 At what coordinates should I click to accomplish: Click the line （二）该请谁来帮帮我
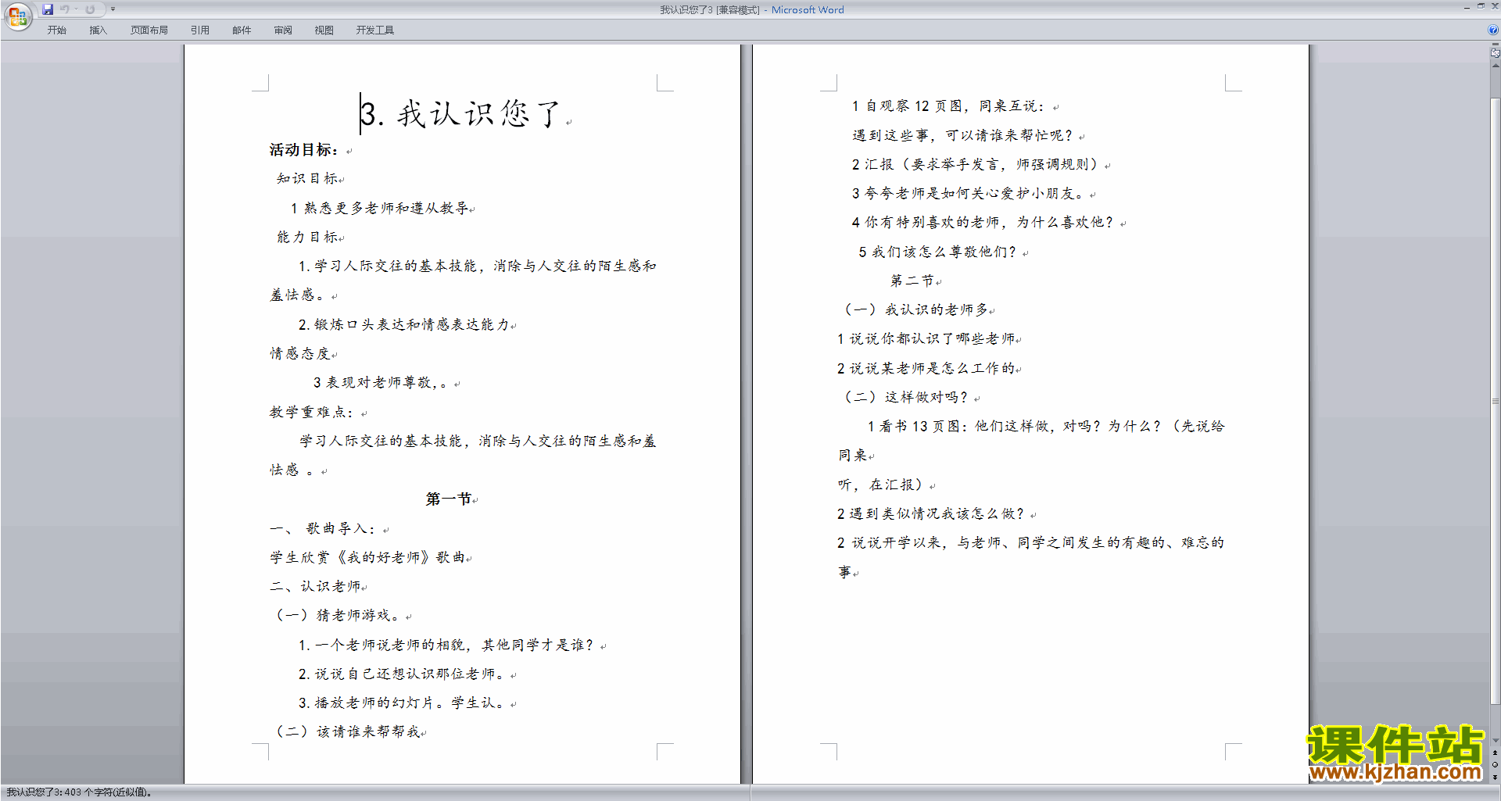point(347,731)
